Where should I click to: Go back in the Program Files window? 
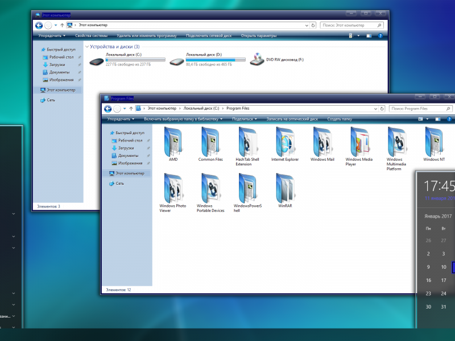[x=107, y=109]
